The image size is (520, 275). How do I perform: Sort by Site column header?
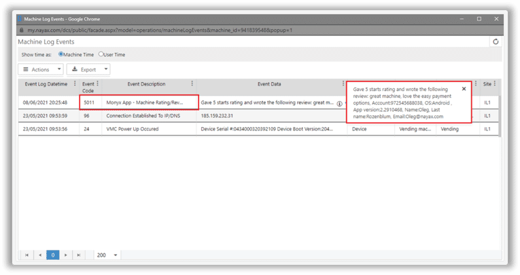[487, 84]
